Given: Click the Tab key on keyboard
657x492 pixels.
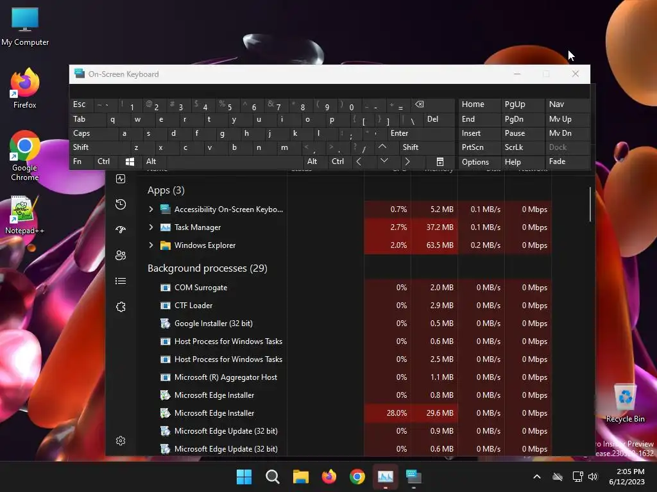Looking at the screenshot, I should (88, 119).
